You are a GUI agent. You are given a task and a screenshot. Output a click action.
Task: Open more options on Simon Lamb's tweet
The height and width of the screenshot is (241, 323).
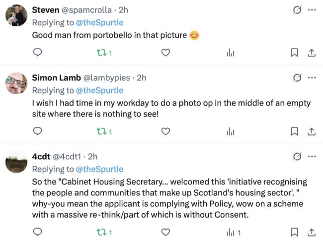point(312,78)
